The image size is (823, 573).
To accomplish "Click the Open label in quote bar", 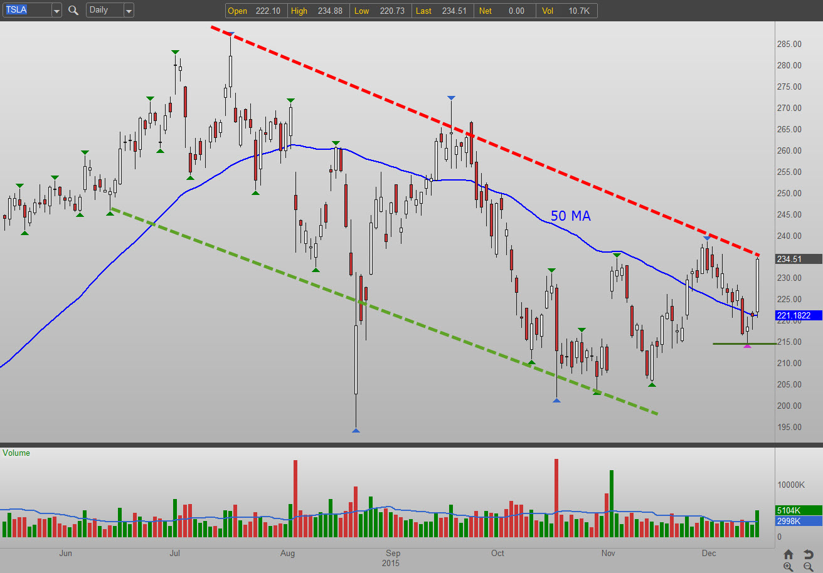I will pyautogui.click(x=238, y=11).
